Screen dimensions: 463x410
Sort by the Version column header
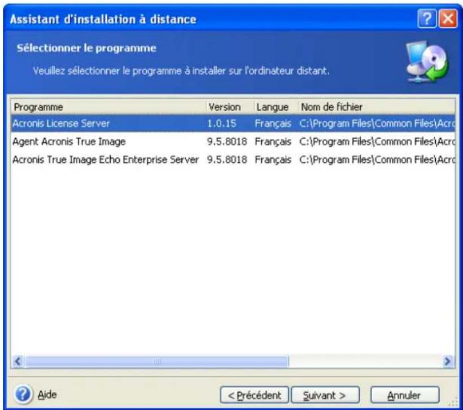tap(230, 107)
